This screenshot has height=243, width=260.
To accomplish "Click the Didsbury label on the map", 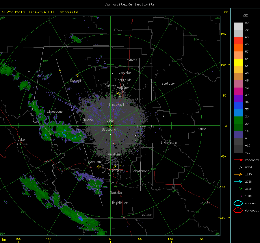I will tap(109, 129).
